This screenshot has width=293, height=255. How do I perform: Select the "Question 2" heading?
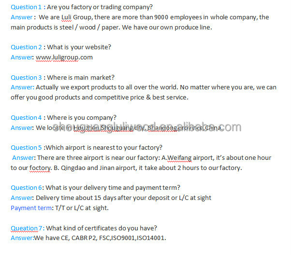(x=26, y=47)
